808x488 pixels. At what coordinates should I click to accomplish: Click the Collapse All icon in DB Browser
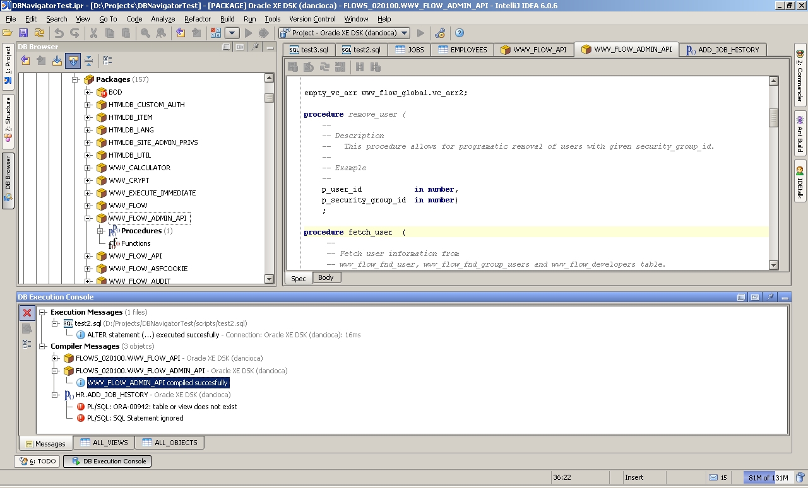click(88, 61)
